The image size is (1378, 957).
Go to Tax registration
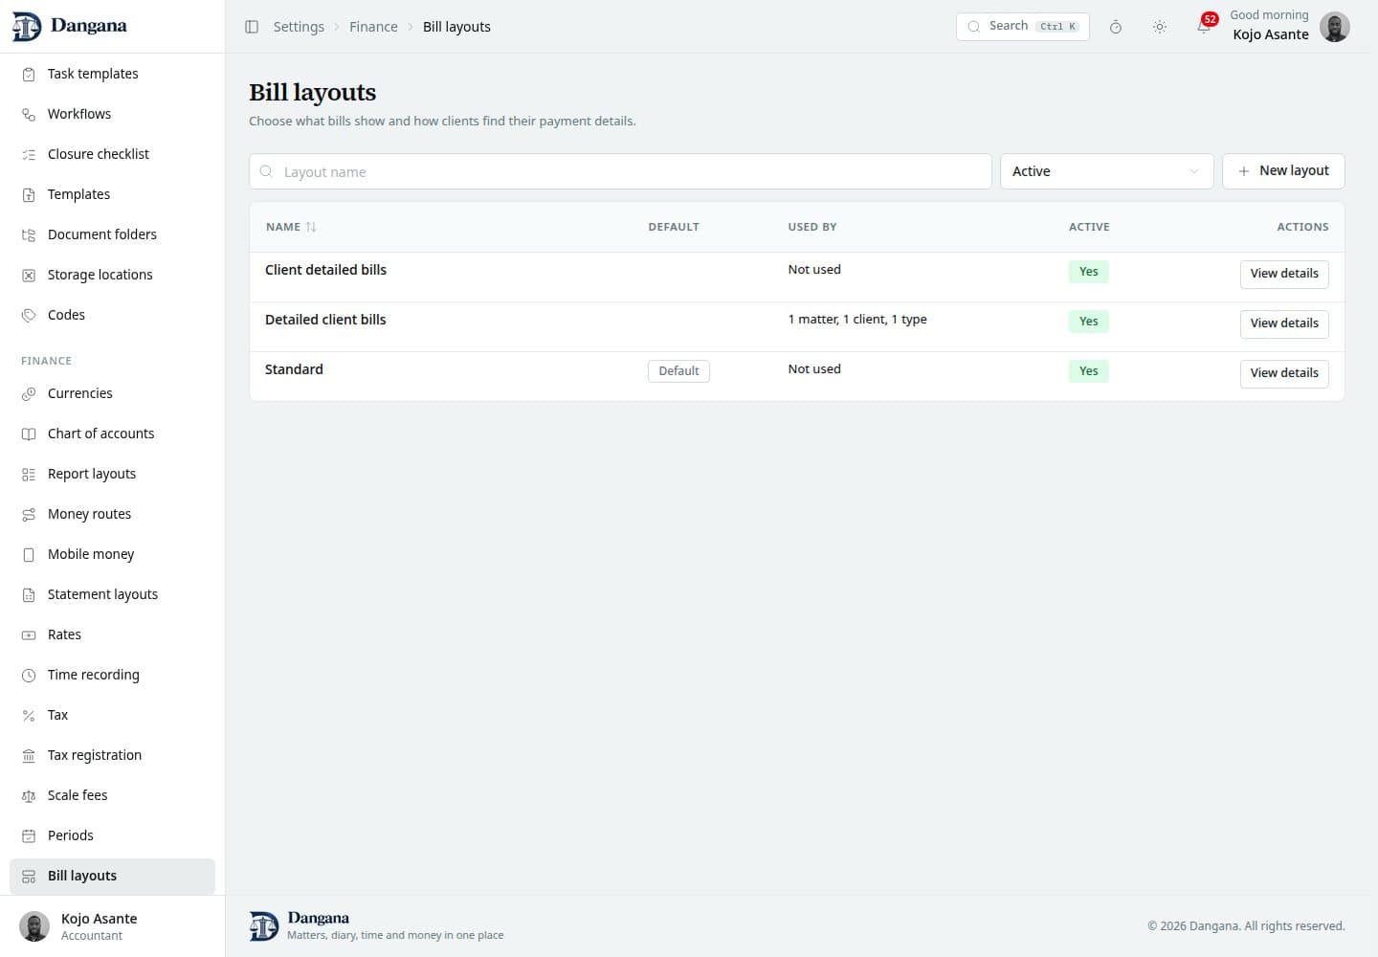click(x=112, y=755)
